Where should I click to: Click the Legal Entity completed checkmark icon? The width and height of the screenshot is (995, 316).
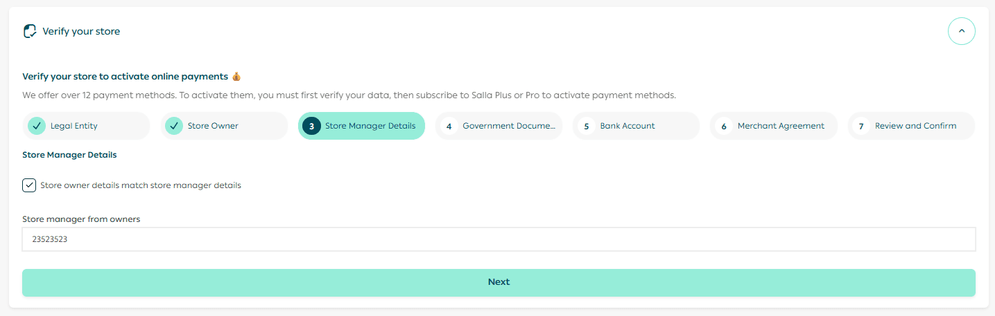37,126
